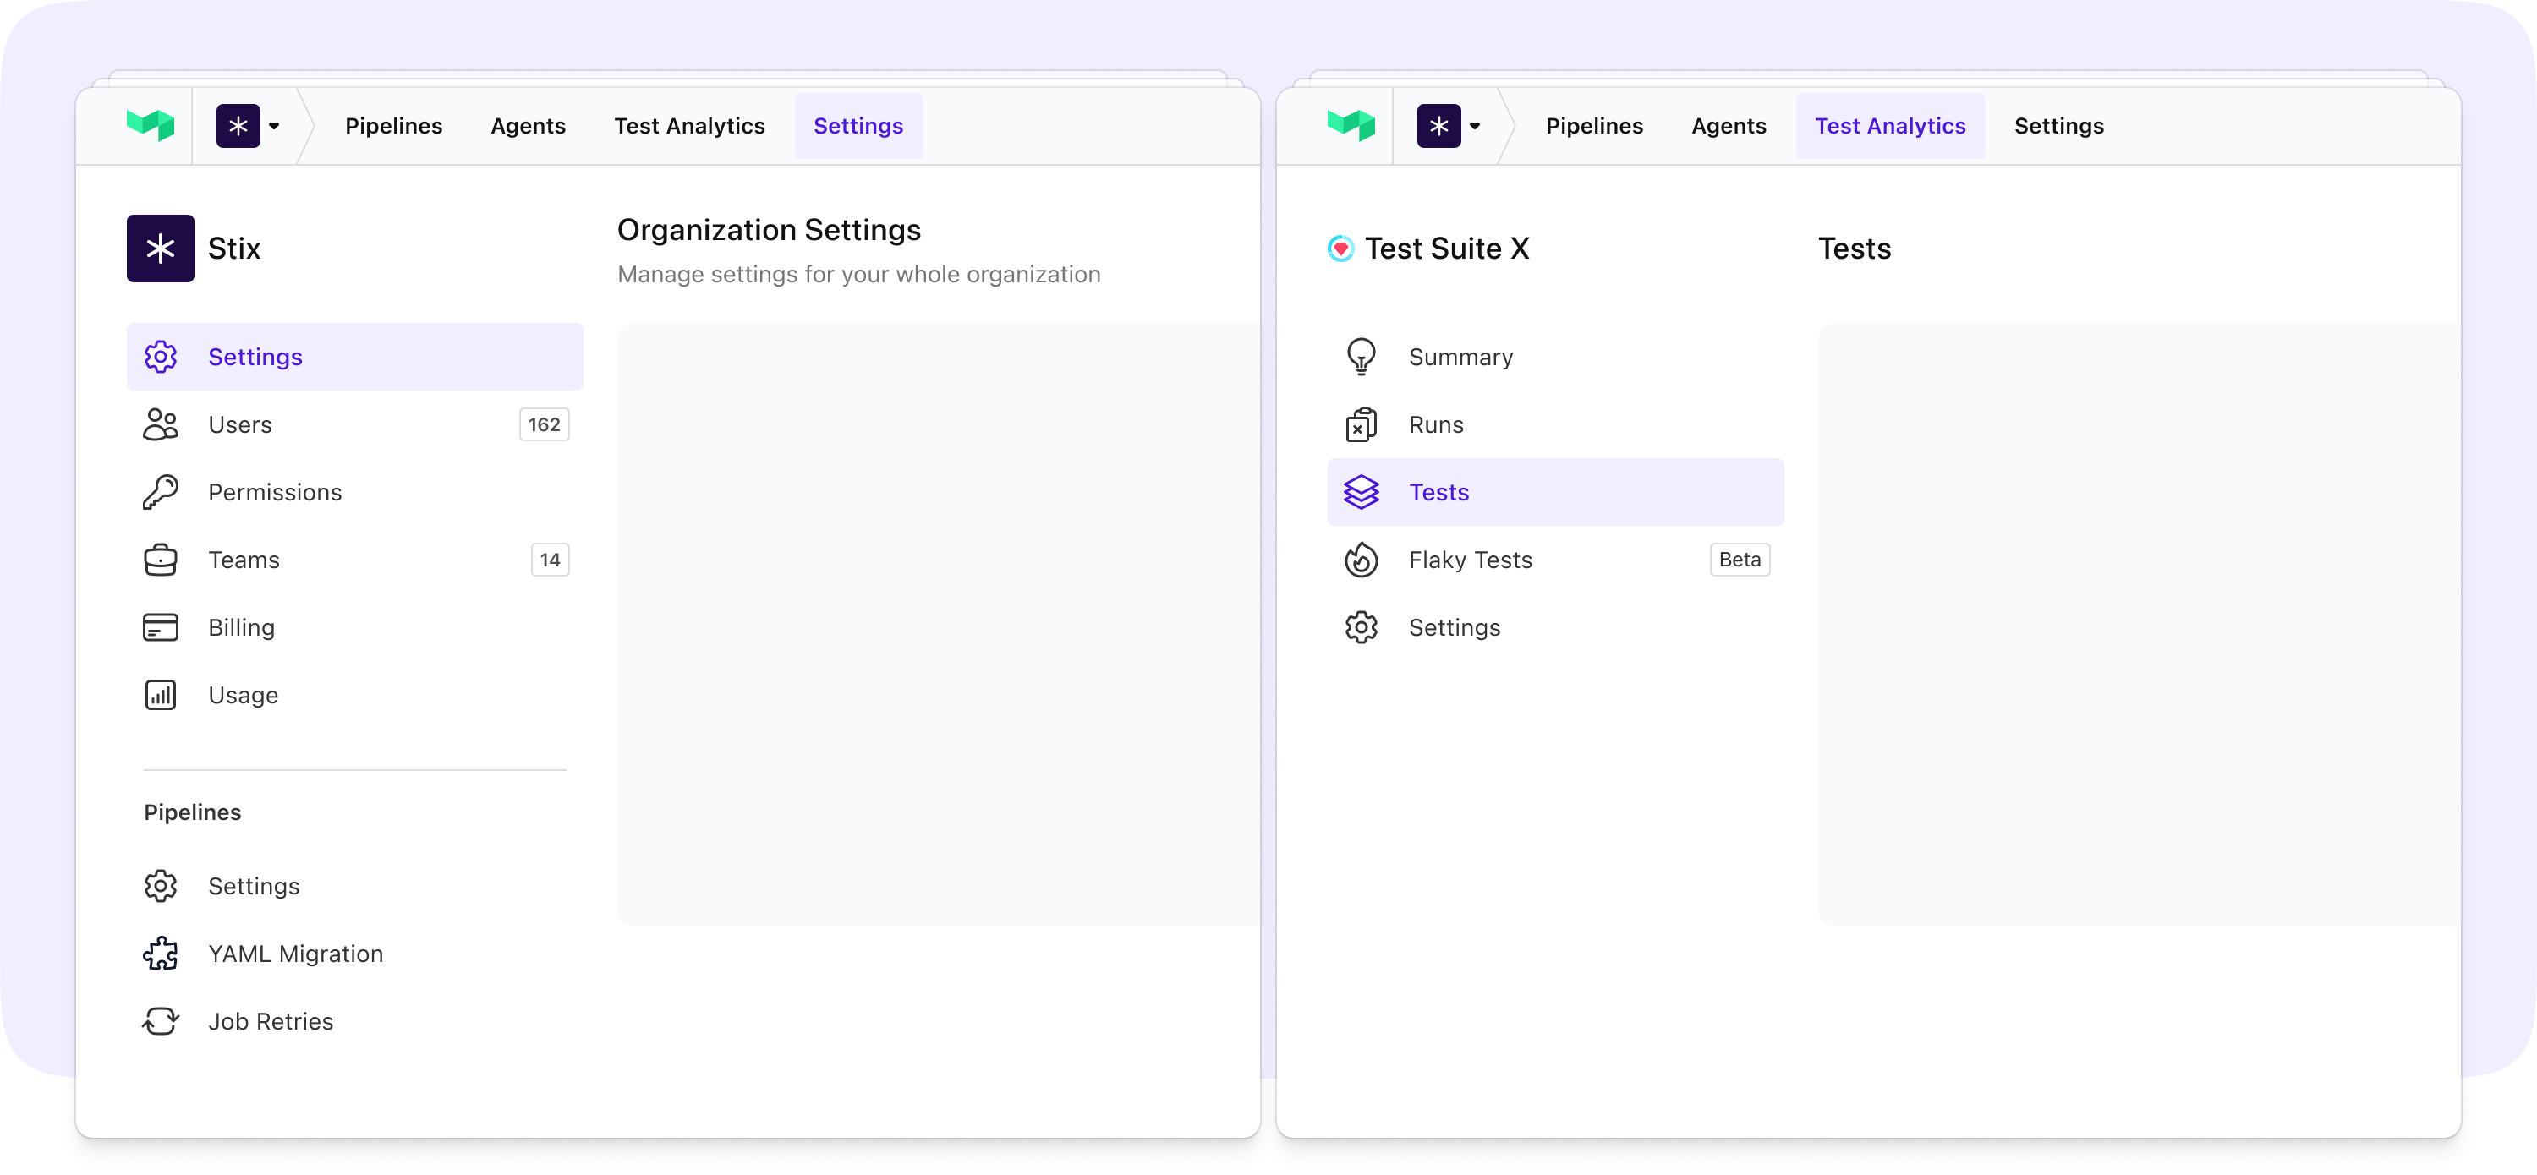Click the Usage bar chart icon
Viewport: 2537px width, 1175px height.
[161, 695]
